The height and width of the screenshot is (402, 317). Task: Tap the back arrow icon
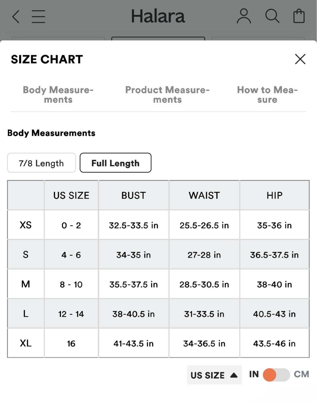click(16, 17)
